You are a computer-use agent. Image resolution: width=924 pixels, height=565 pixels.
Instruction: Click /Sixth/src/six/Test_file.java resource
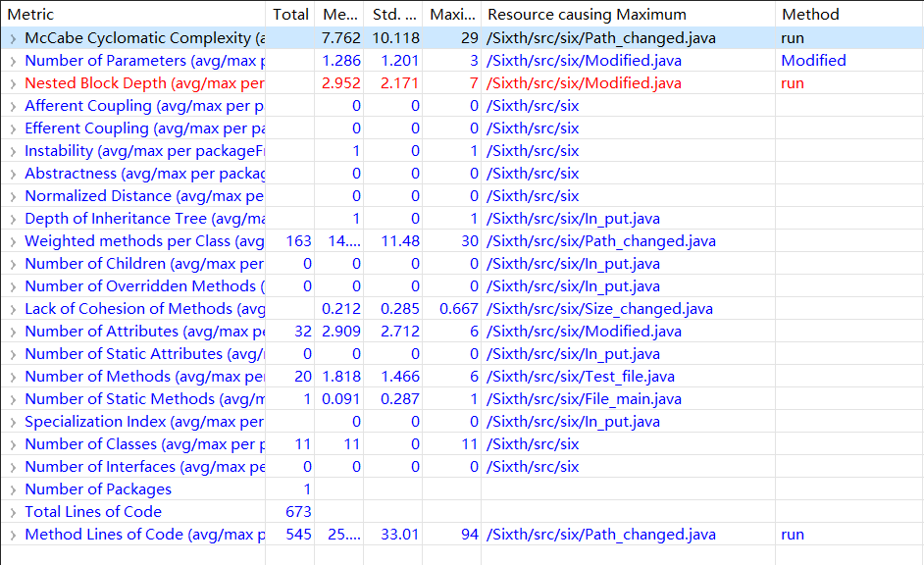pyautogui.click(x=581, y=377)
